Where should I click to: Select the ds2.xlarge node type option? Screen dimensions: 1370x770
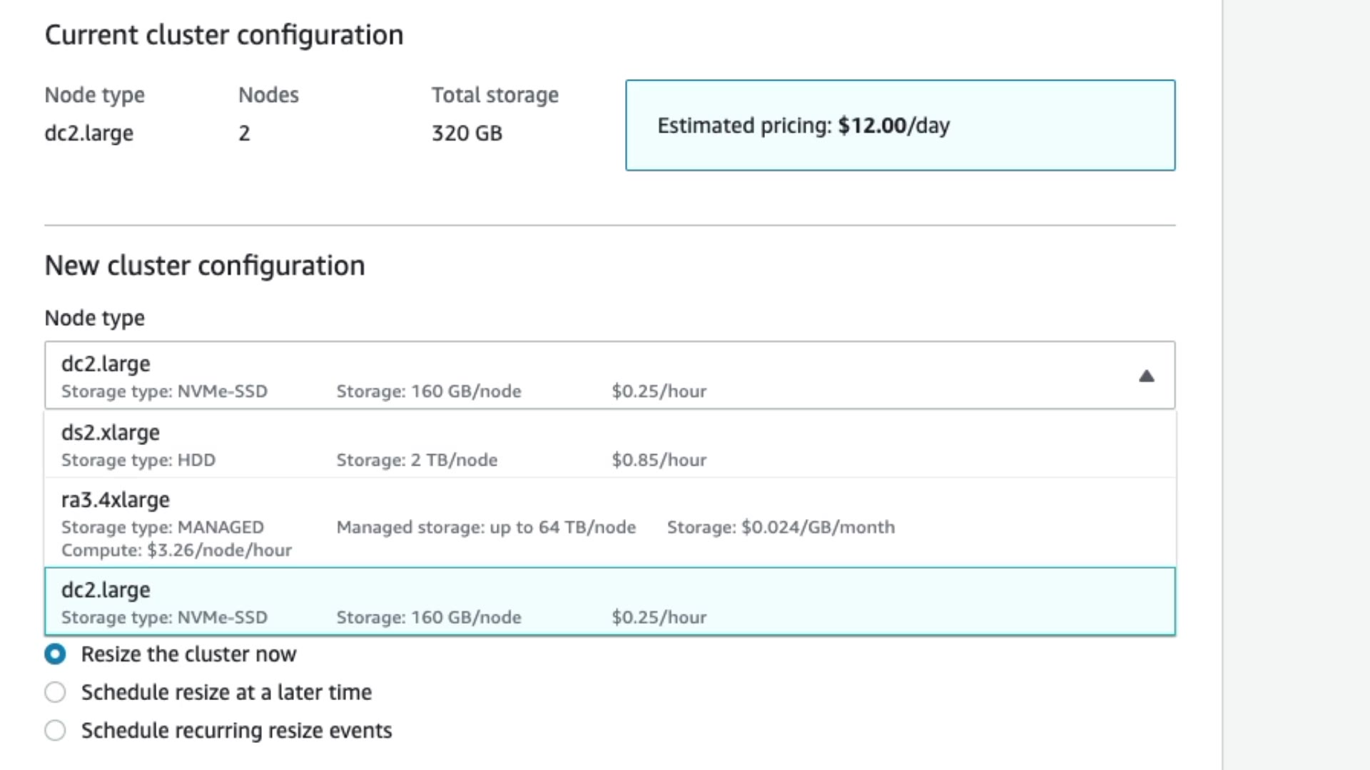pos(111,433)
